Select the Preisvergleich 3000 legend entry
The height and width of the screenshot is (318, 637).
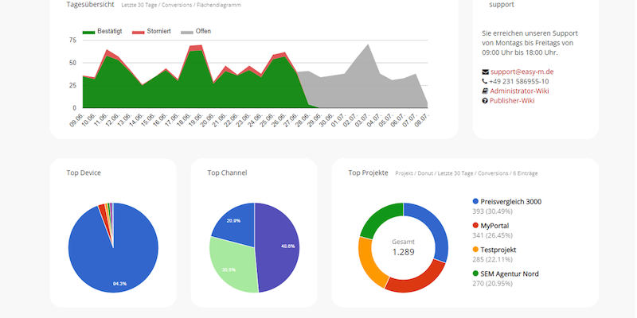510,202
